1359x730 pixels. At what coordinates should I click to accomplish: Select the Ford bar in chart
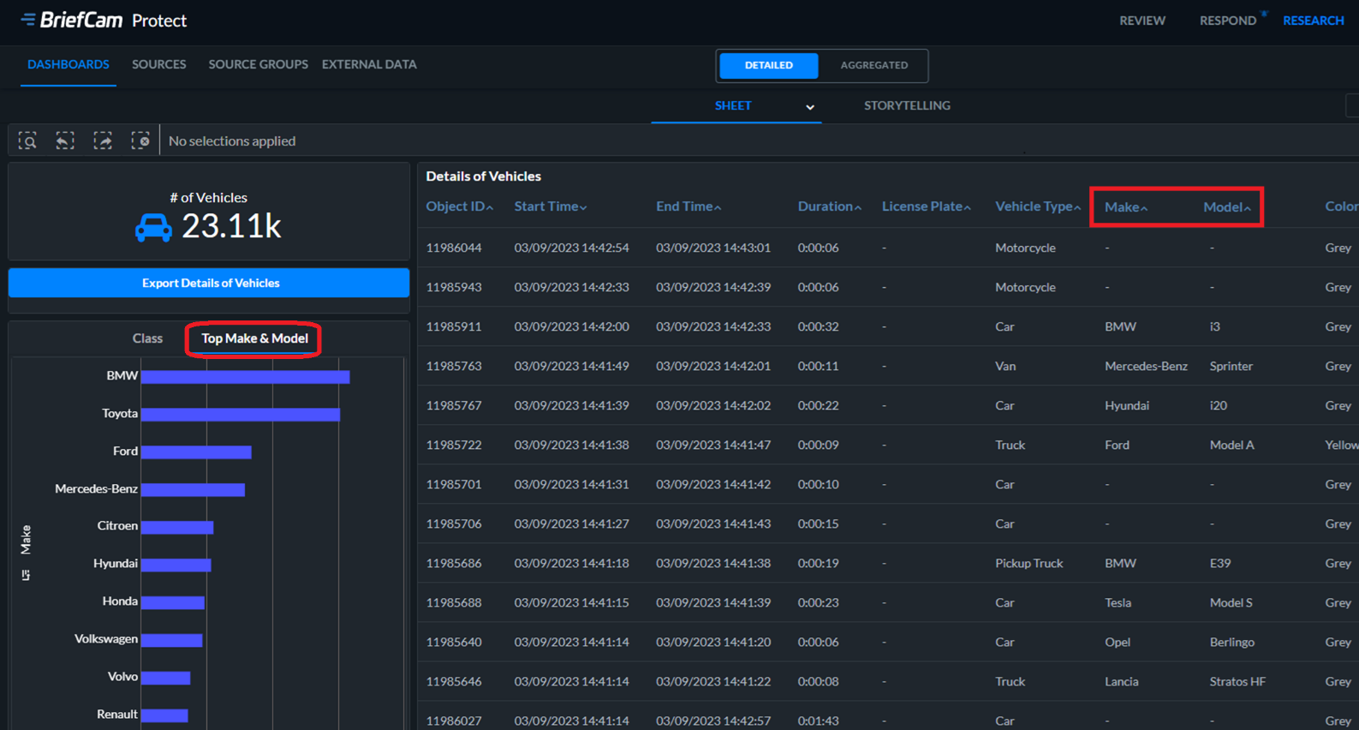(x=196, y=452)
